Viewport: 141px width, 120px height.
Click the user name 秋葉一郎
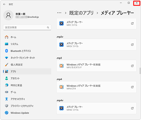[x=20, y=14]
